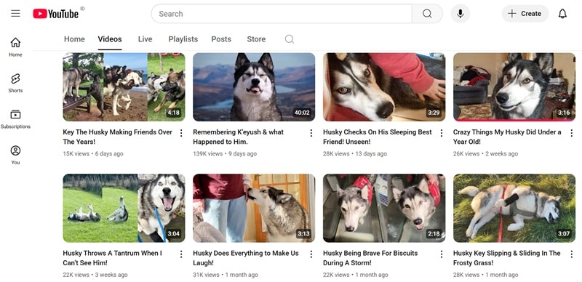The image size is (582, 282).
Task: Open options for Husky Throws A Tantrum
Action: coord(181,254)
